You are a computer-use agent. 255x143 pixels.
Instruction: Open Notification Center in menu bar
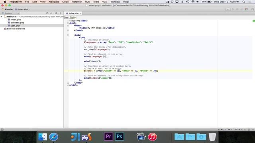(250, 2)
